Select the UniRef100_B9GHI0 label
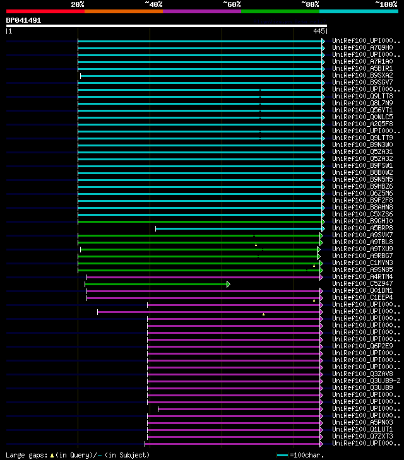 point(362,221)
